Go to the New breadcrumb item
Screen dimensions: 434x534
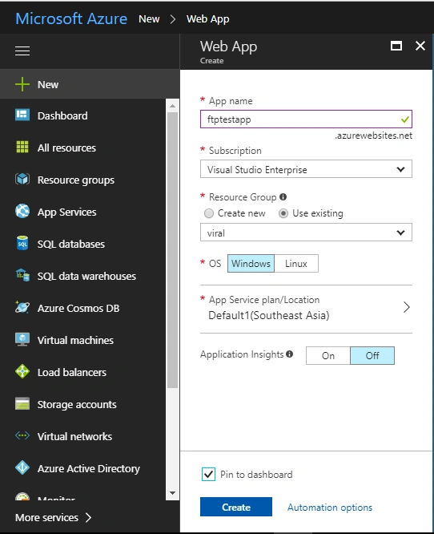149,19
